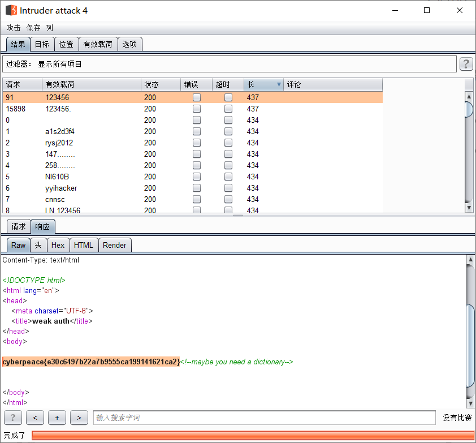Viewport: 476px width, 443px height.
Task: Click the filter bar 显示所有项目
Action: (230, 64)
